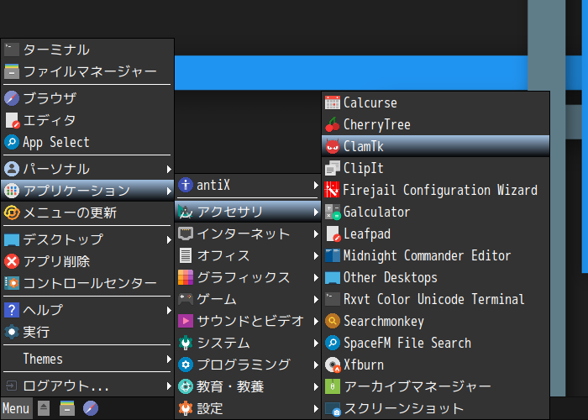Open the 教育・教養 category
This screenshot has width=588, height=420.
(248, 386)
